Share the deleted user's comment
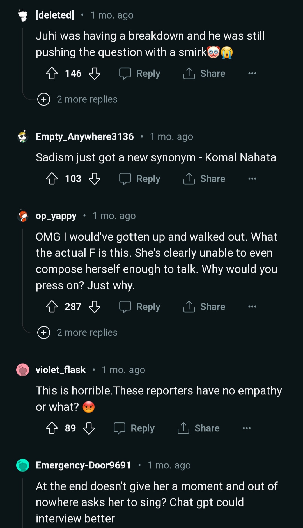The width and height of the screenshot is (303, 528). [204, 74]
